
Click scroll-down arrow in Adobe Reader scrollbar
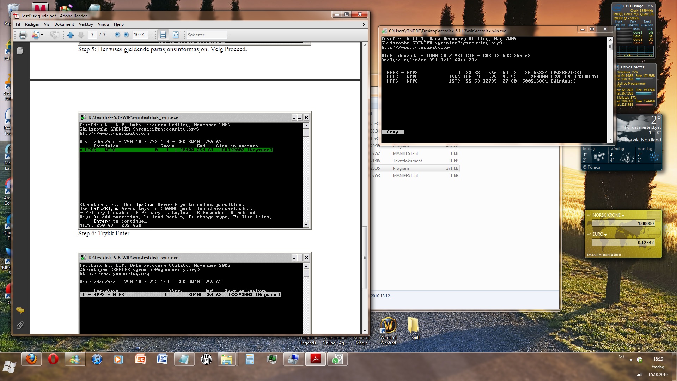[365, 331]
